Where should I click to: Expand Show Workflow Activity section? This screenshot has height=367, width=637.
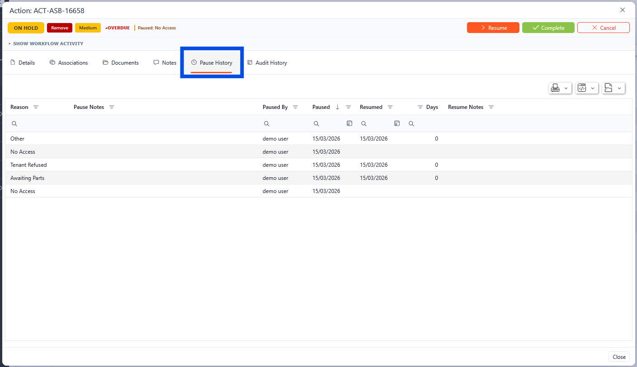click(46, 44)
